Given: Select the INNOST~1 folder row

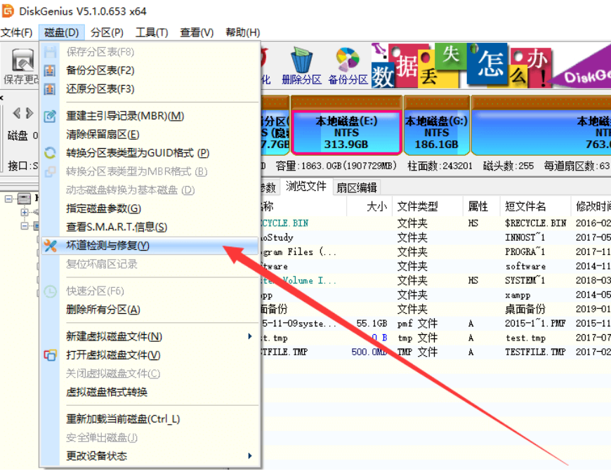Looking at the screenshot, I should pos(435,237).
